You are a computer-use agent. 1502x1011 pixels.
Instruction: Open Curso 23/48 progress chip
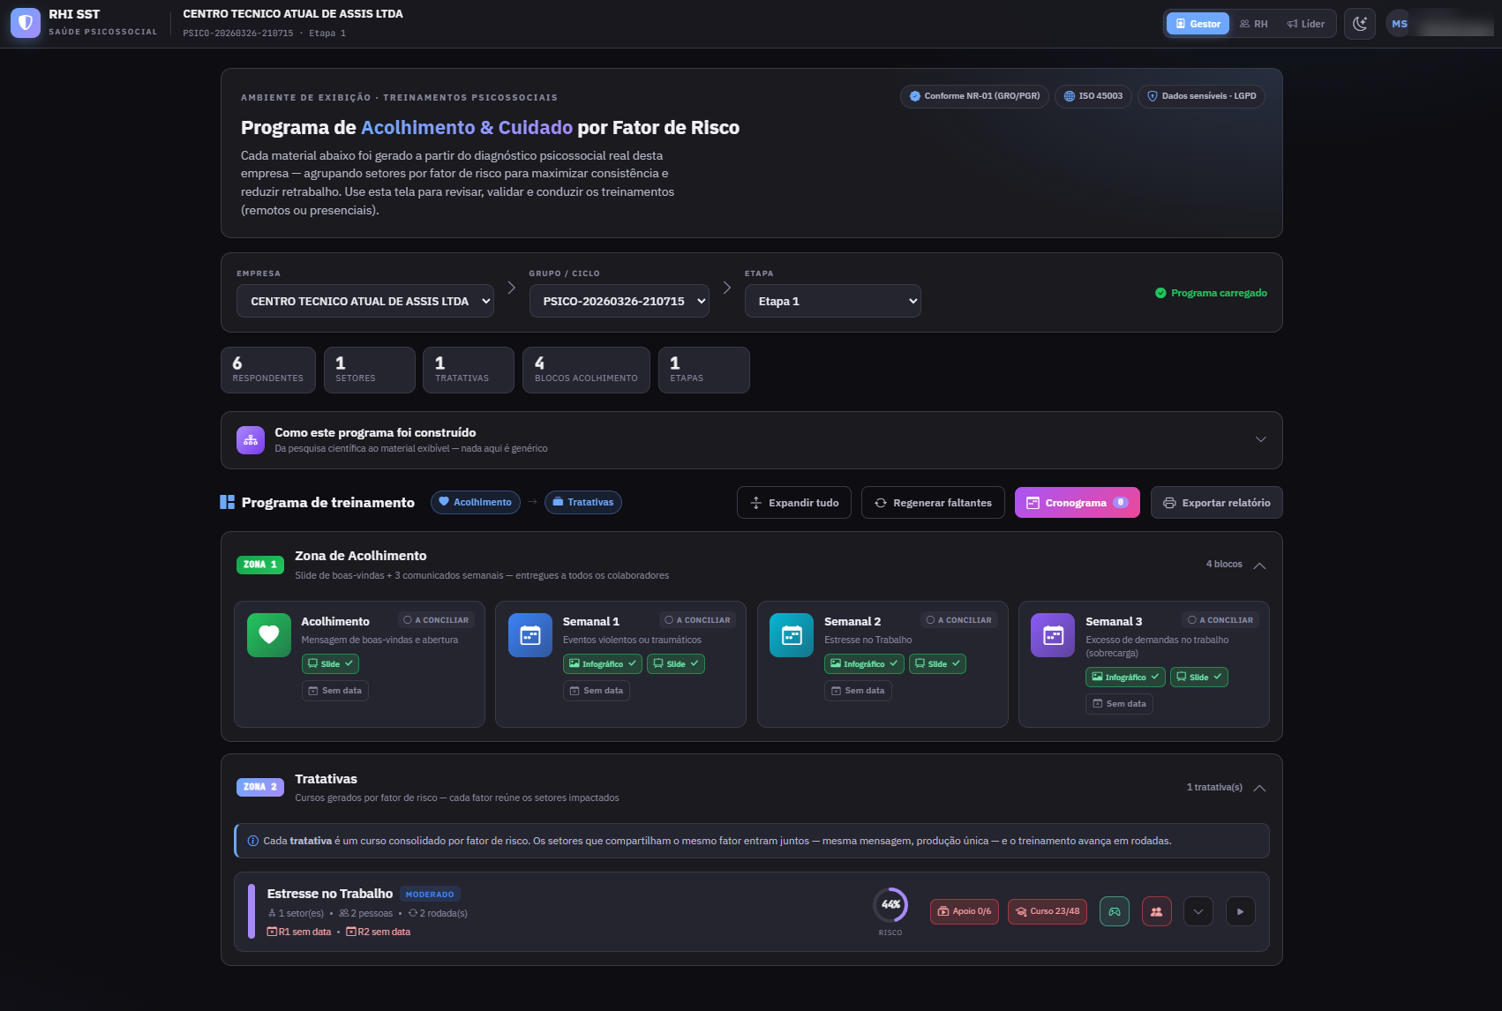point(1048,911)
